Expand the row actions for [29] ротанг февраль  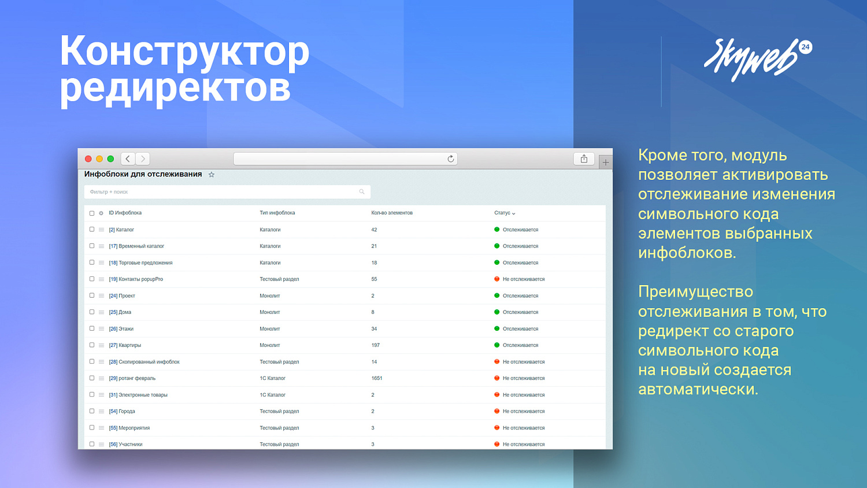[x=101, y=378]
